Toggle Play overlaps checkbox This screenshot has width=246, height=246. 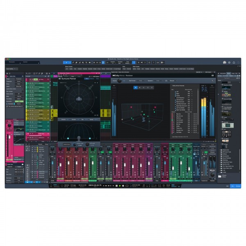(x=23, y=91)
